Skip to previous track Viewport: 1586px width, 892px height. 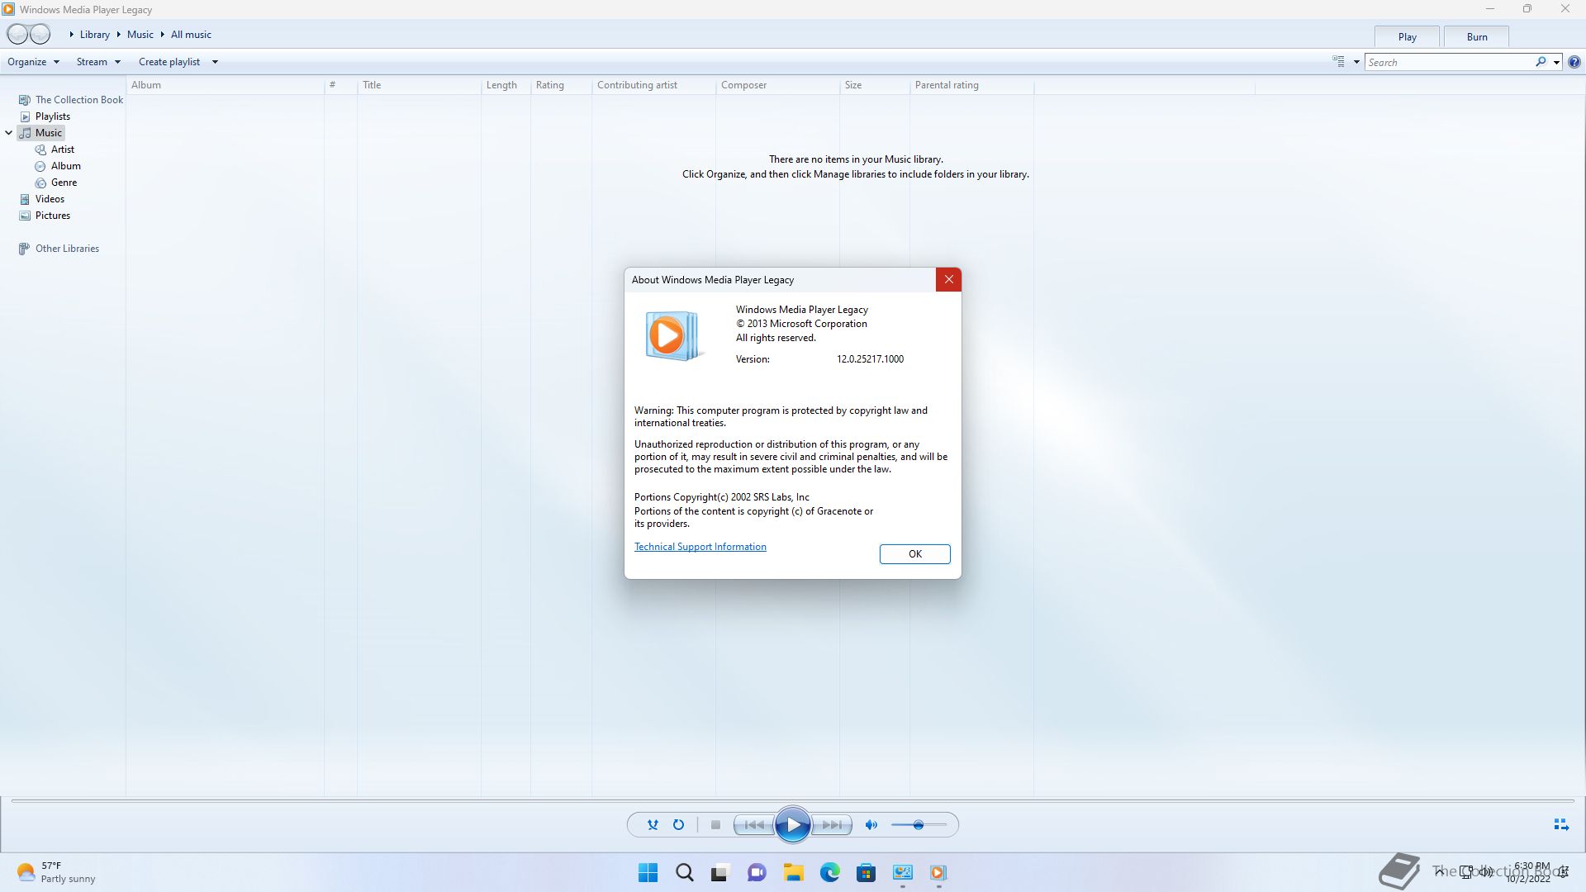pos(753,824)
